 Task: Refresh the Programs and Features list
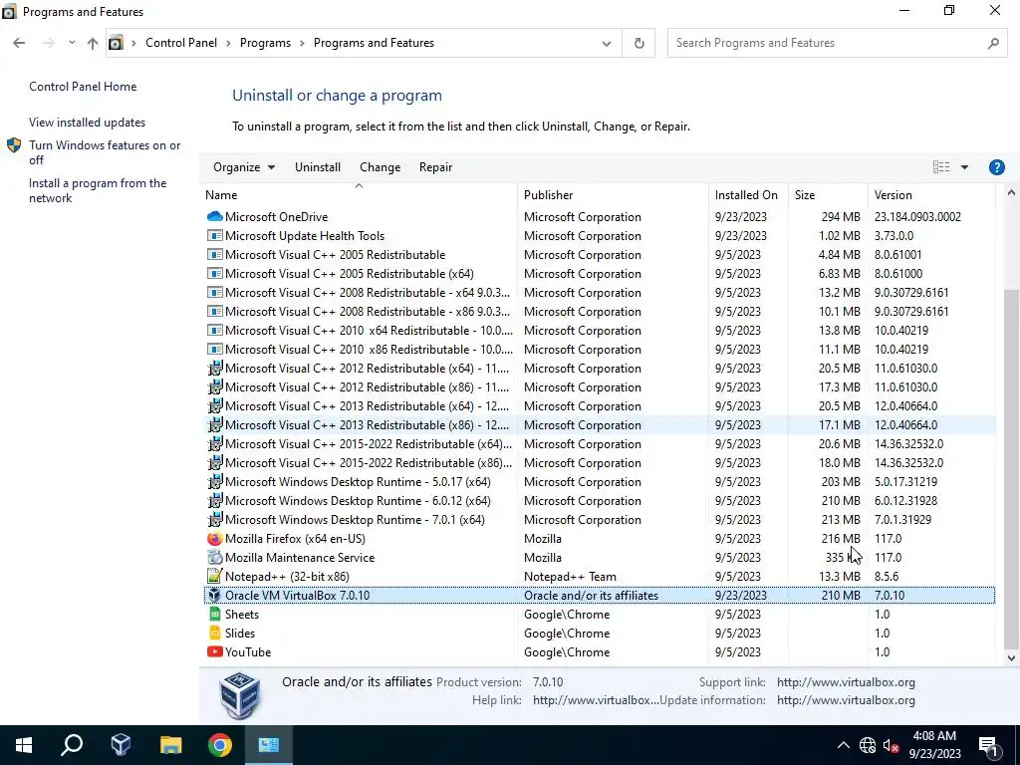click(638, 43)
